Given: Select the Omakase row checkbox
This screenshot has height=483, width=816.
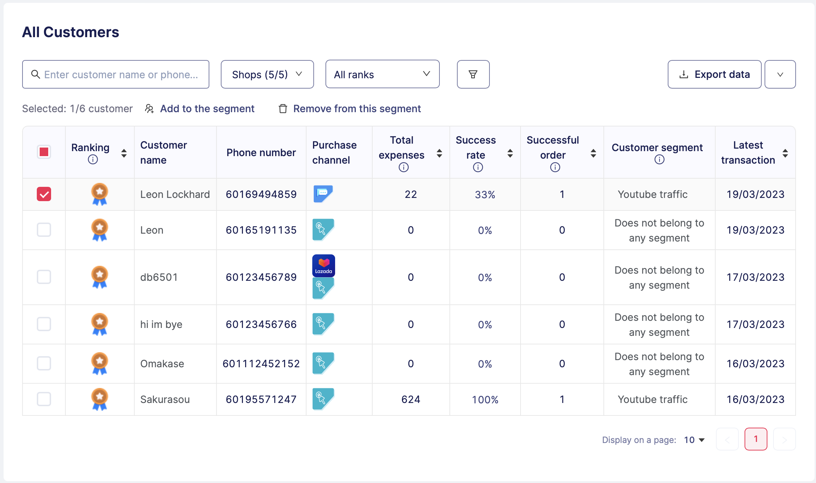Looking at the screenshot, I should tap(44, 363).
